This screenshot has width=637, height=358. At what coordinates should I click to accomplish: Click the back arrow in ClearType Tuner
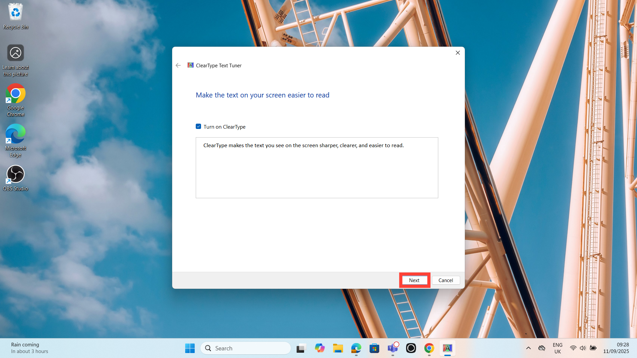tap(178, 65)
